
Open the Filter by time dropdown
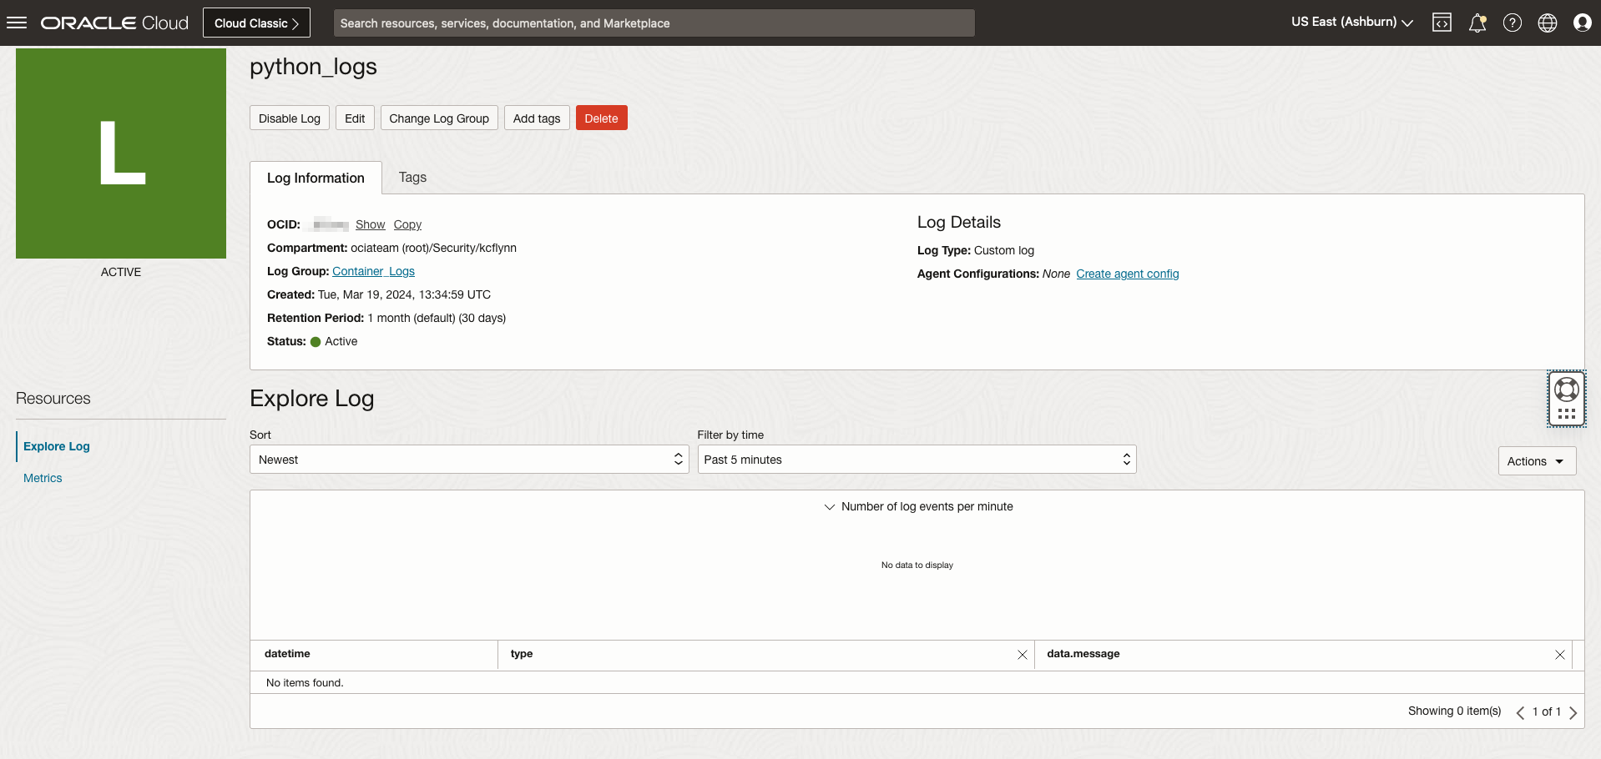916,460
